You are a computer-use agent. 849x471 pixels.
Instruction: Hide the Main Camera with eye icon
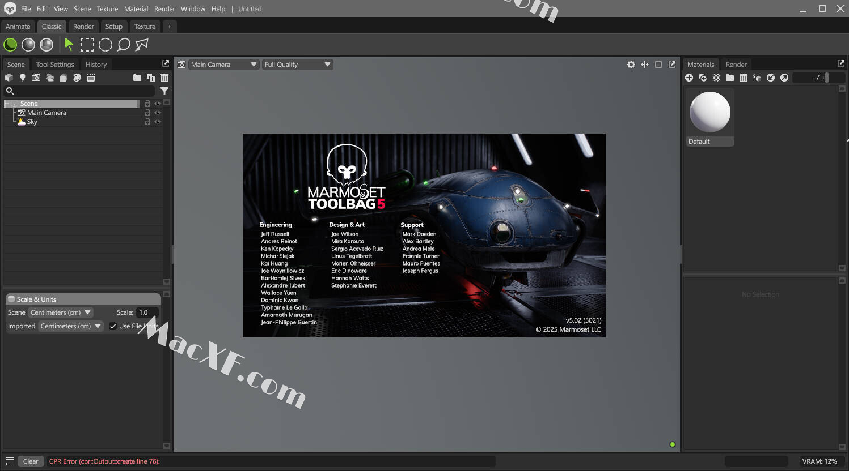158,113
